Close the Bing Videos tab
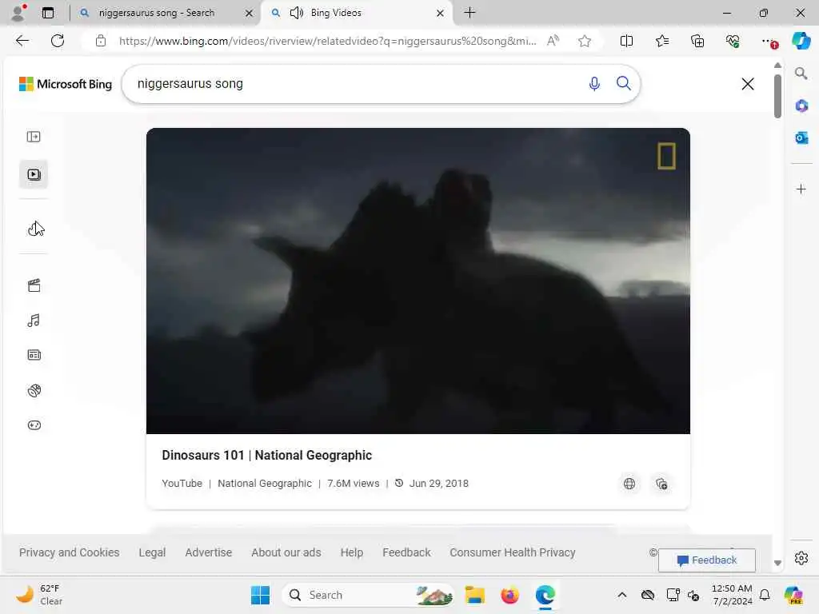The height and width of the screenshot is (614, 819). pos(441,13)
